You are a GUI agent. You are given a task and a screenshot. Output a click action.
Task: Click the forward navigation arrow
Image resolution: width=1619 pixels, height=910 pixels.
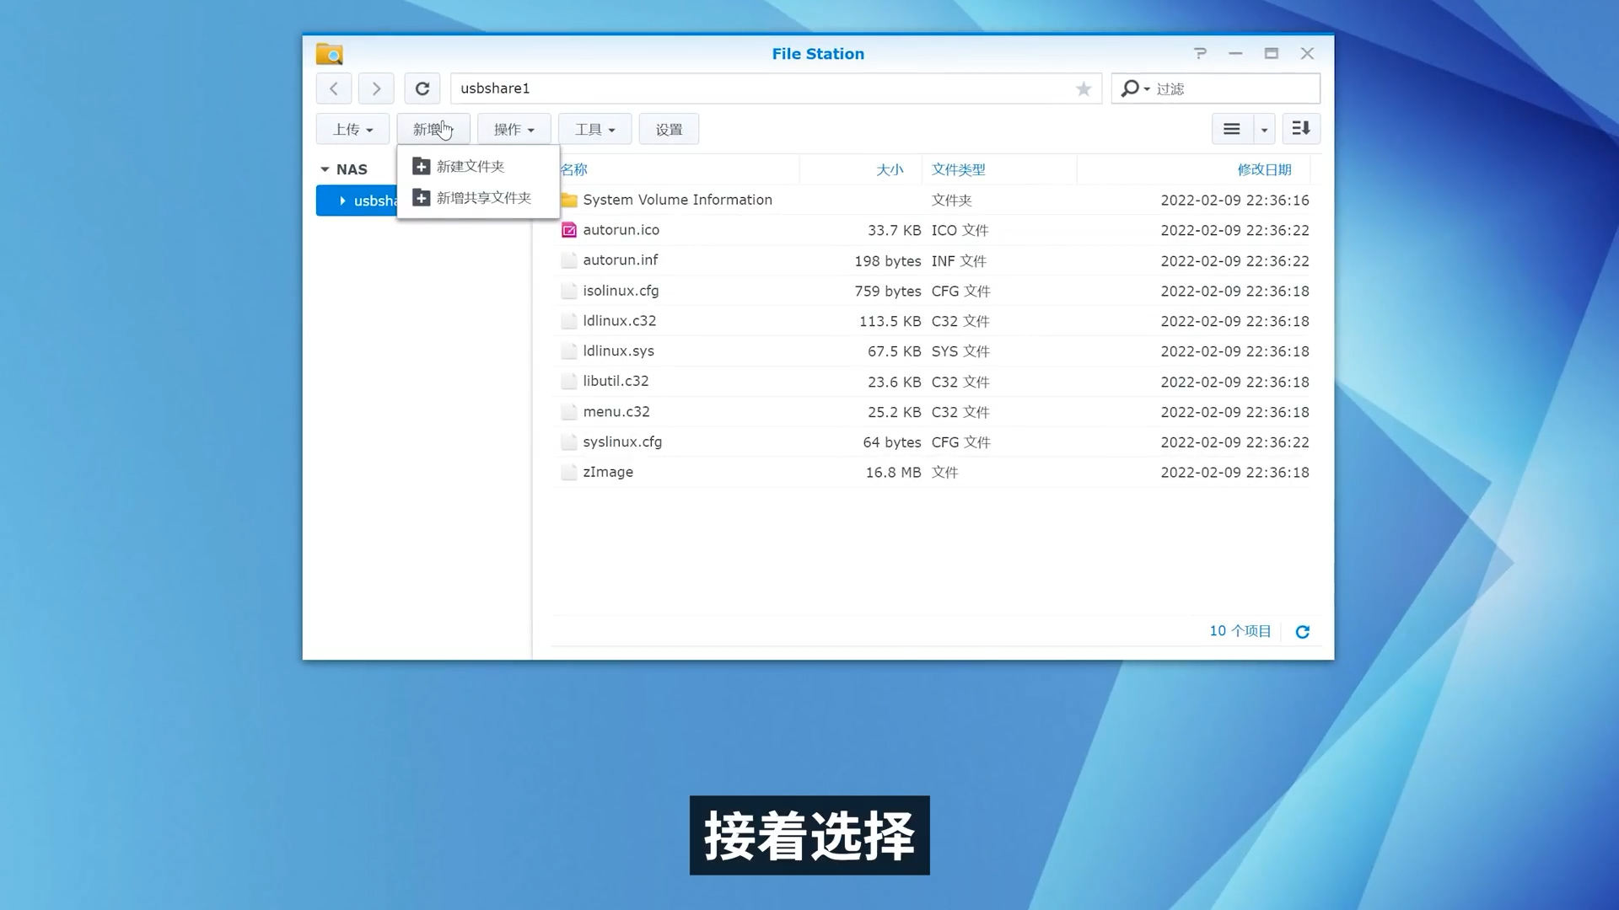376,88
